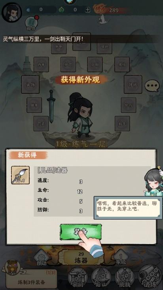Open the chat speech bubble icon
Screen dimensions: 163x290
point(152,86)
